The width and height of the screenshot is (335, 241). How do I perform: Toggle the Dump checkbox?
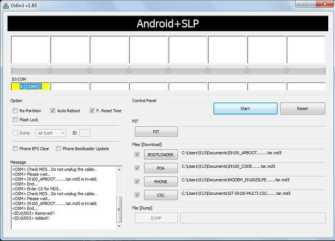(x=15, y=133)
